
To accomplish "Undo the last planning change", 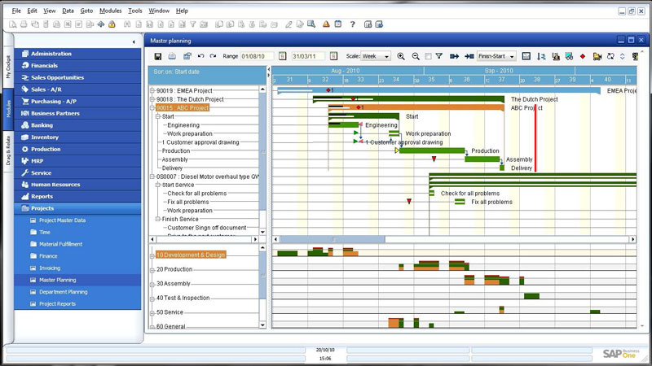I will 200,56.
